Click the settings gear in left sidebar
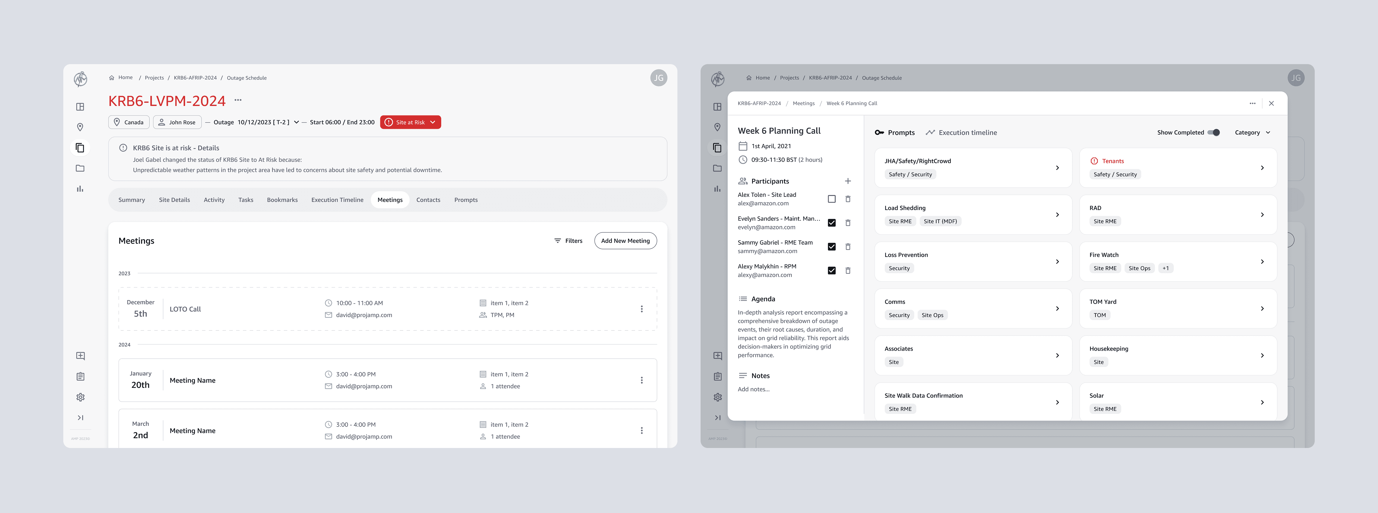This screenshot has height=513, width=1378. tap(80, 397)
